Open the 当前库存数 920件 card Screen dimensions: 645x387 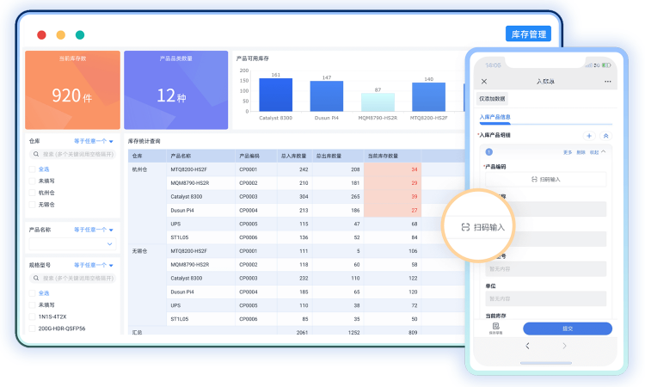(72, 90)
